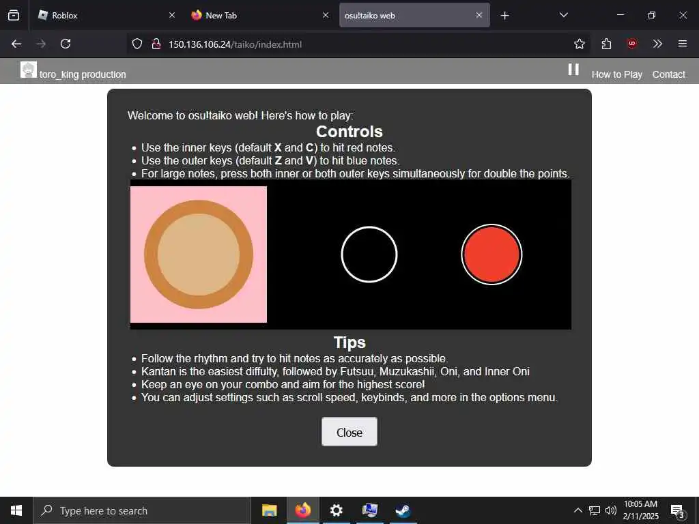Show hidden system tray icons
This screenshot has height=524, width=699.
577,510
